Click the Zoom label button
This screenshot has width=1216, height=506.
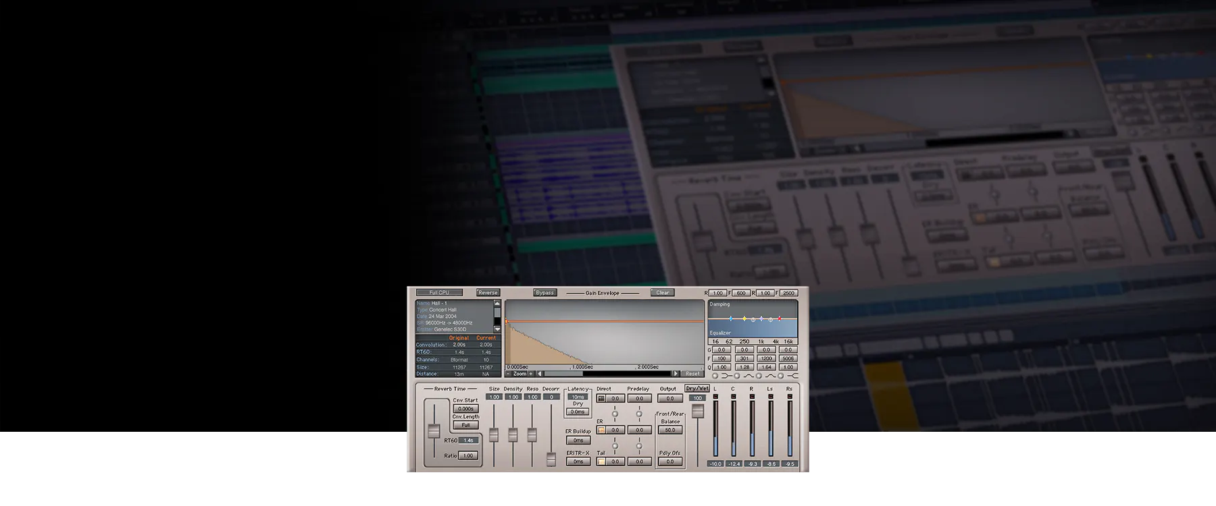(x=520, y=374)
